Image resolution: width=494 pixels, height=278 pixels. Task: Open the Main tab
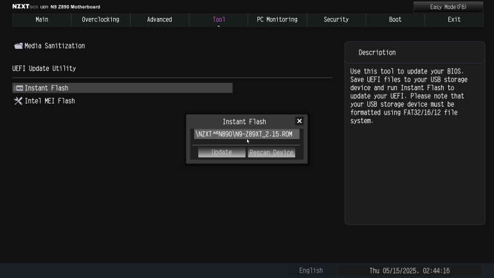pyautogui.click(x=42, y=19)
